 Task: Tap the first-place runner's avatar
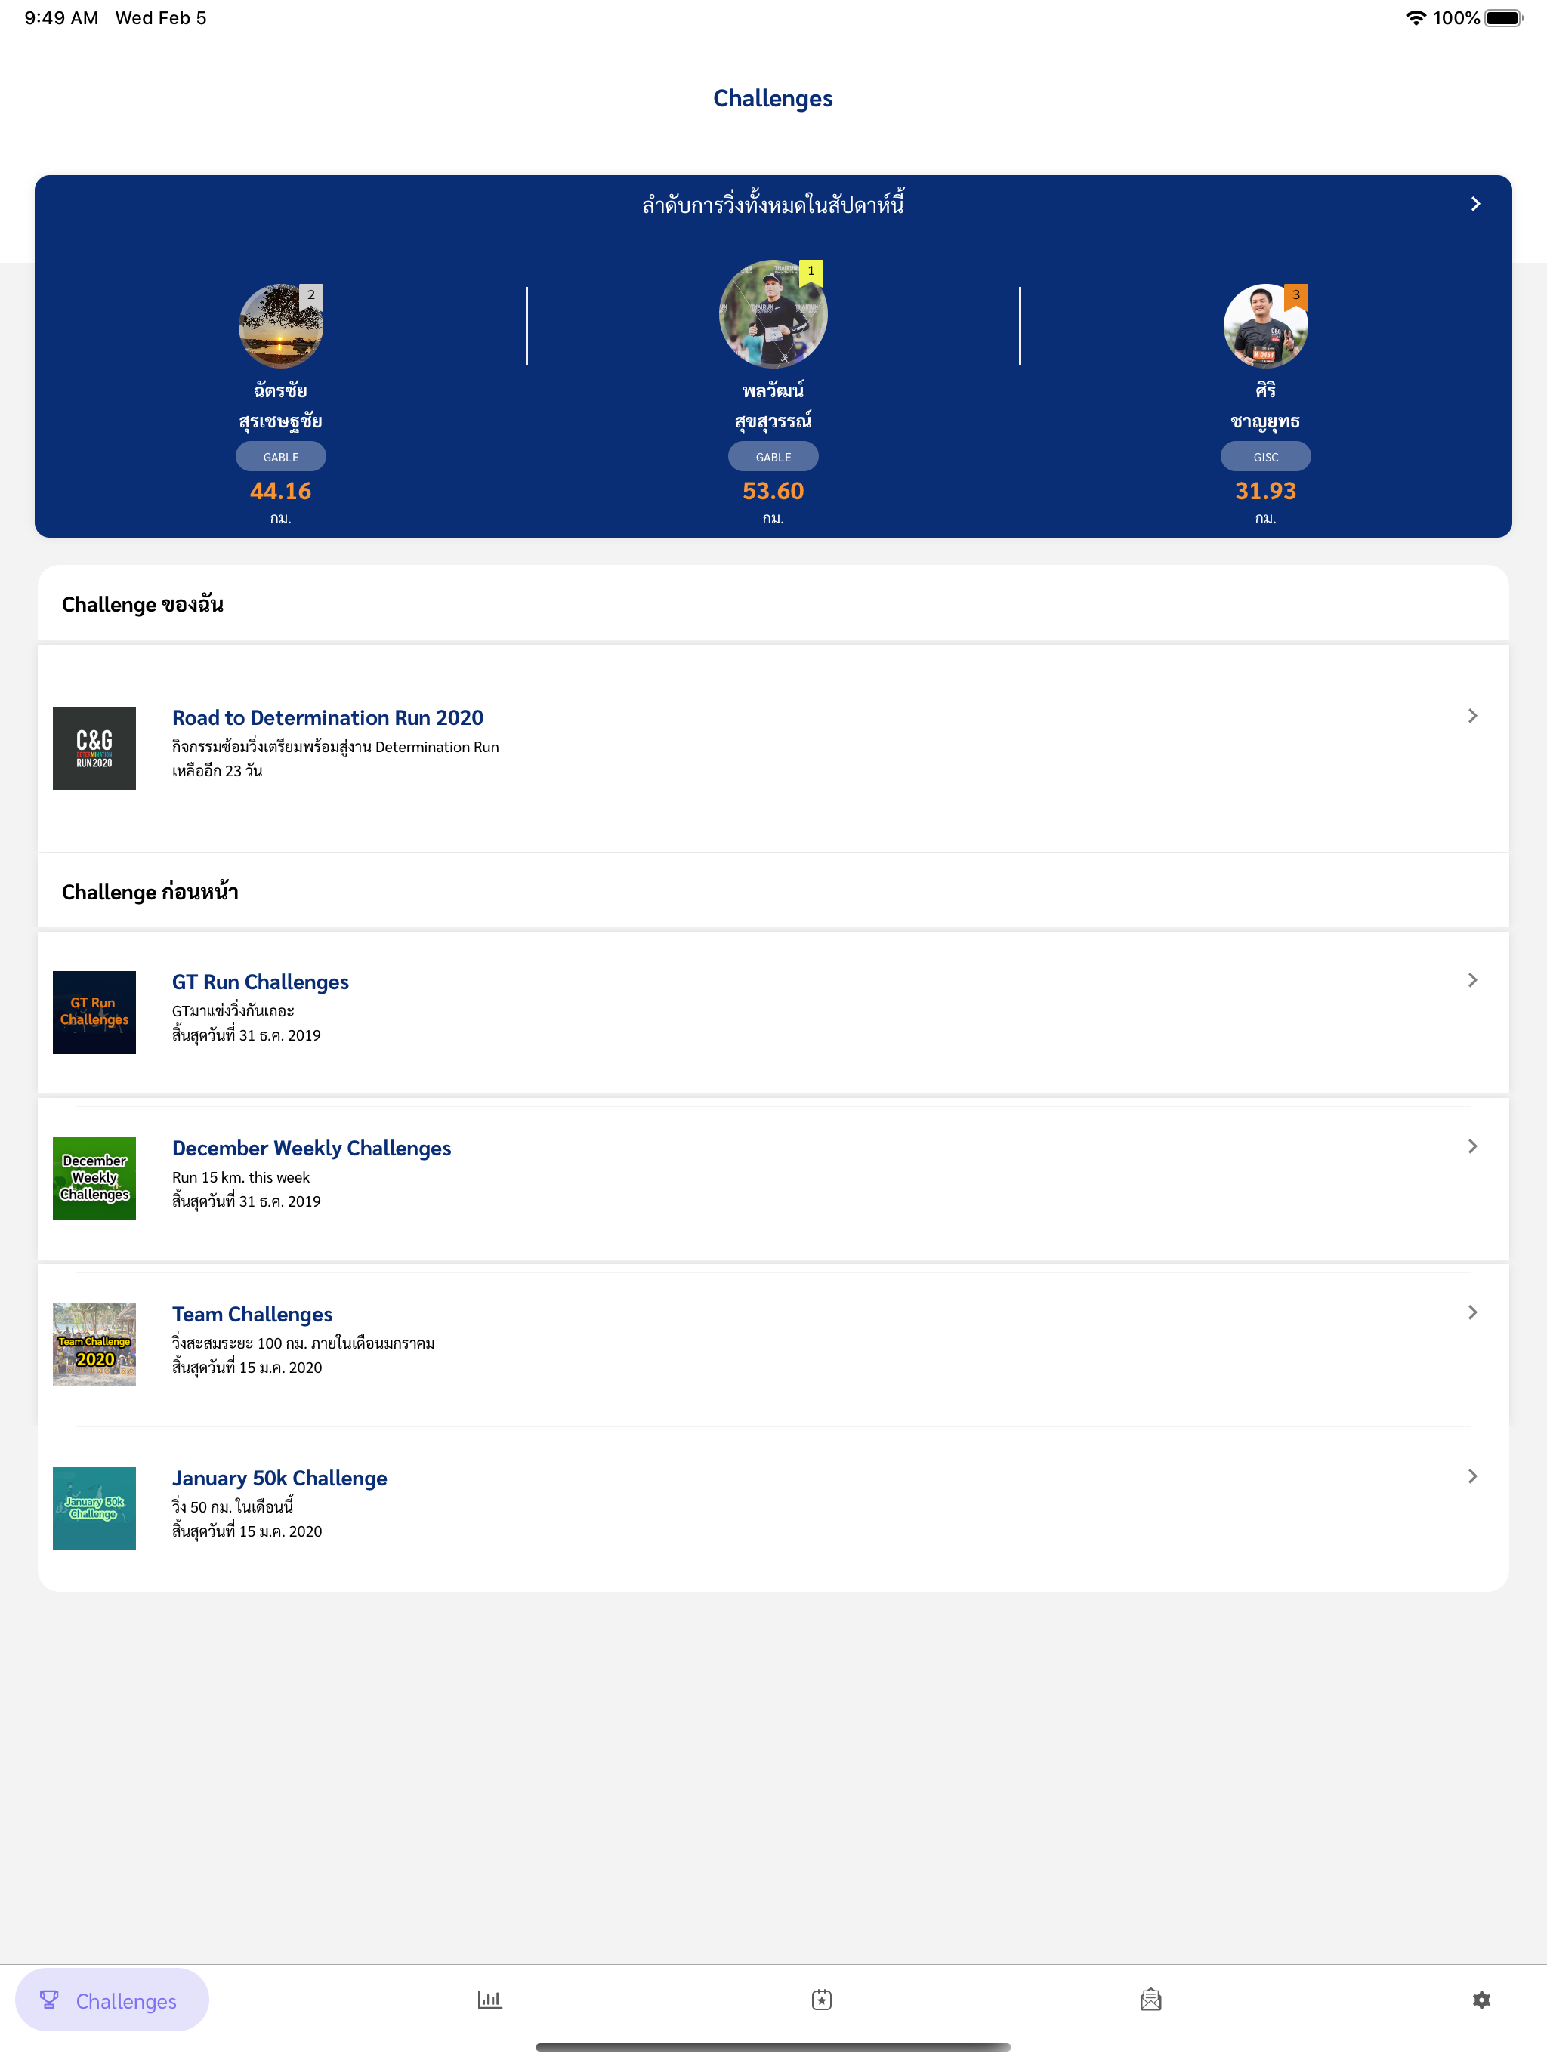(773, 314)
